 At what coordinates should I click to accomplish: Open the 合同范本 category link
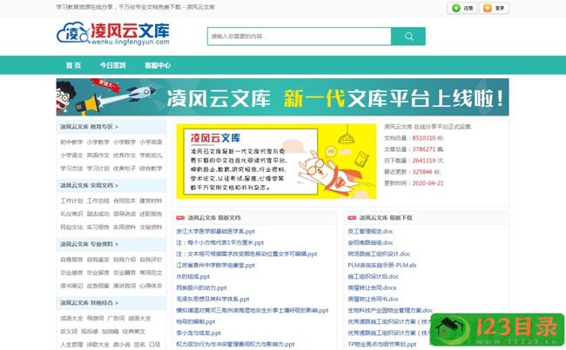(125, 201)
